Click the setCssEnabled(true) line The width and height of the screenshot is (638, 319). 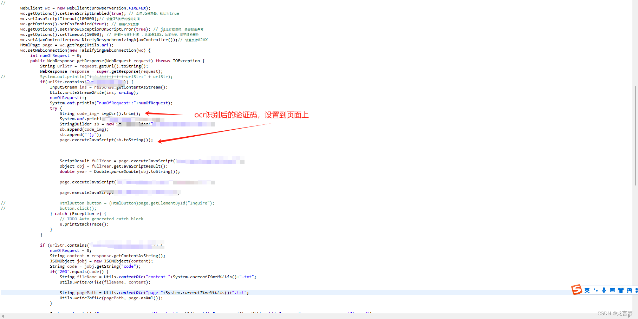(x=79, y=24)
